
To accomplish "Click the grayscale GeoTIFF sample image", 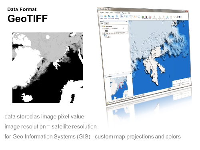I will point(48,68).
